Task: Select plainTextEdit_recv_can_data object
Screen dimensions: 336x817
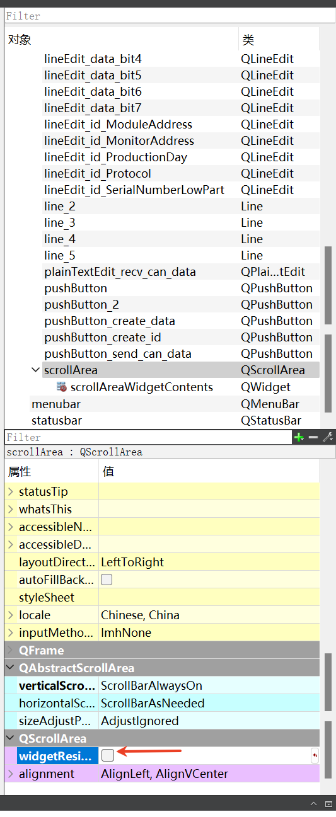Action: point(120,272)
